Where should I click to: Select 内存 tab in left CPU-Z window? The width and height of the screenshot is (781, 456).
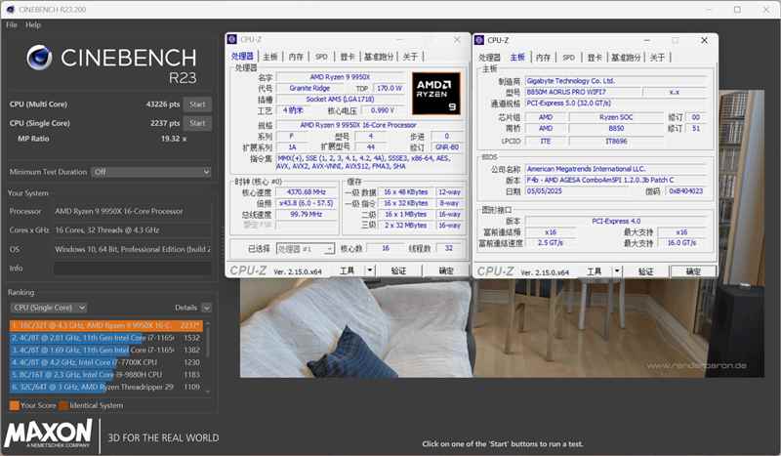296,57
